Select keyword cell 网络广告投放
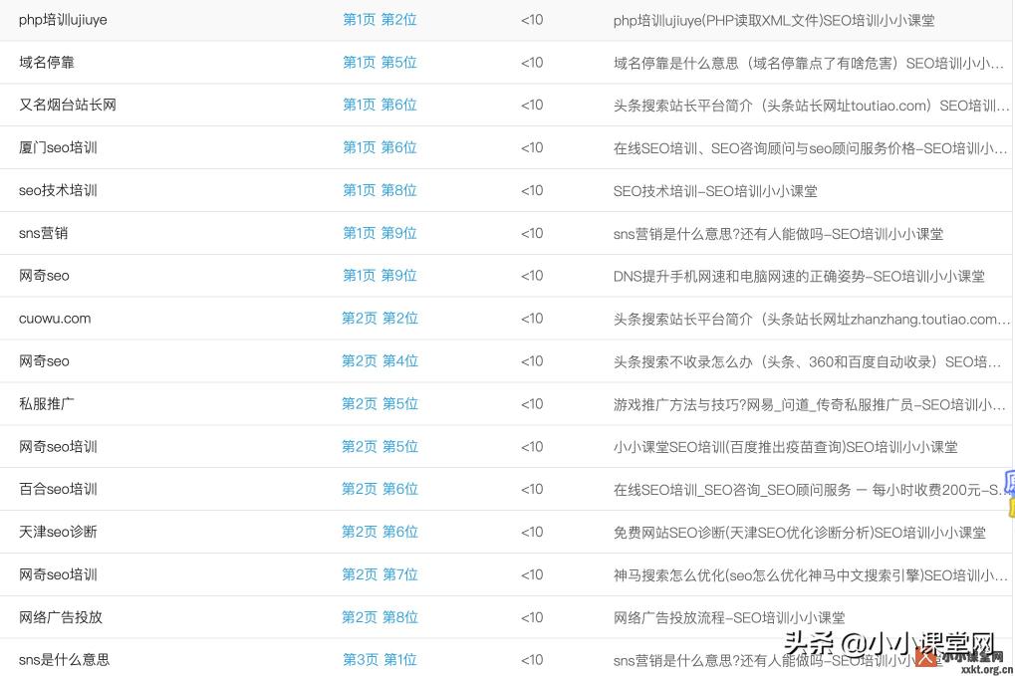 61,617
